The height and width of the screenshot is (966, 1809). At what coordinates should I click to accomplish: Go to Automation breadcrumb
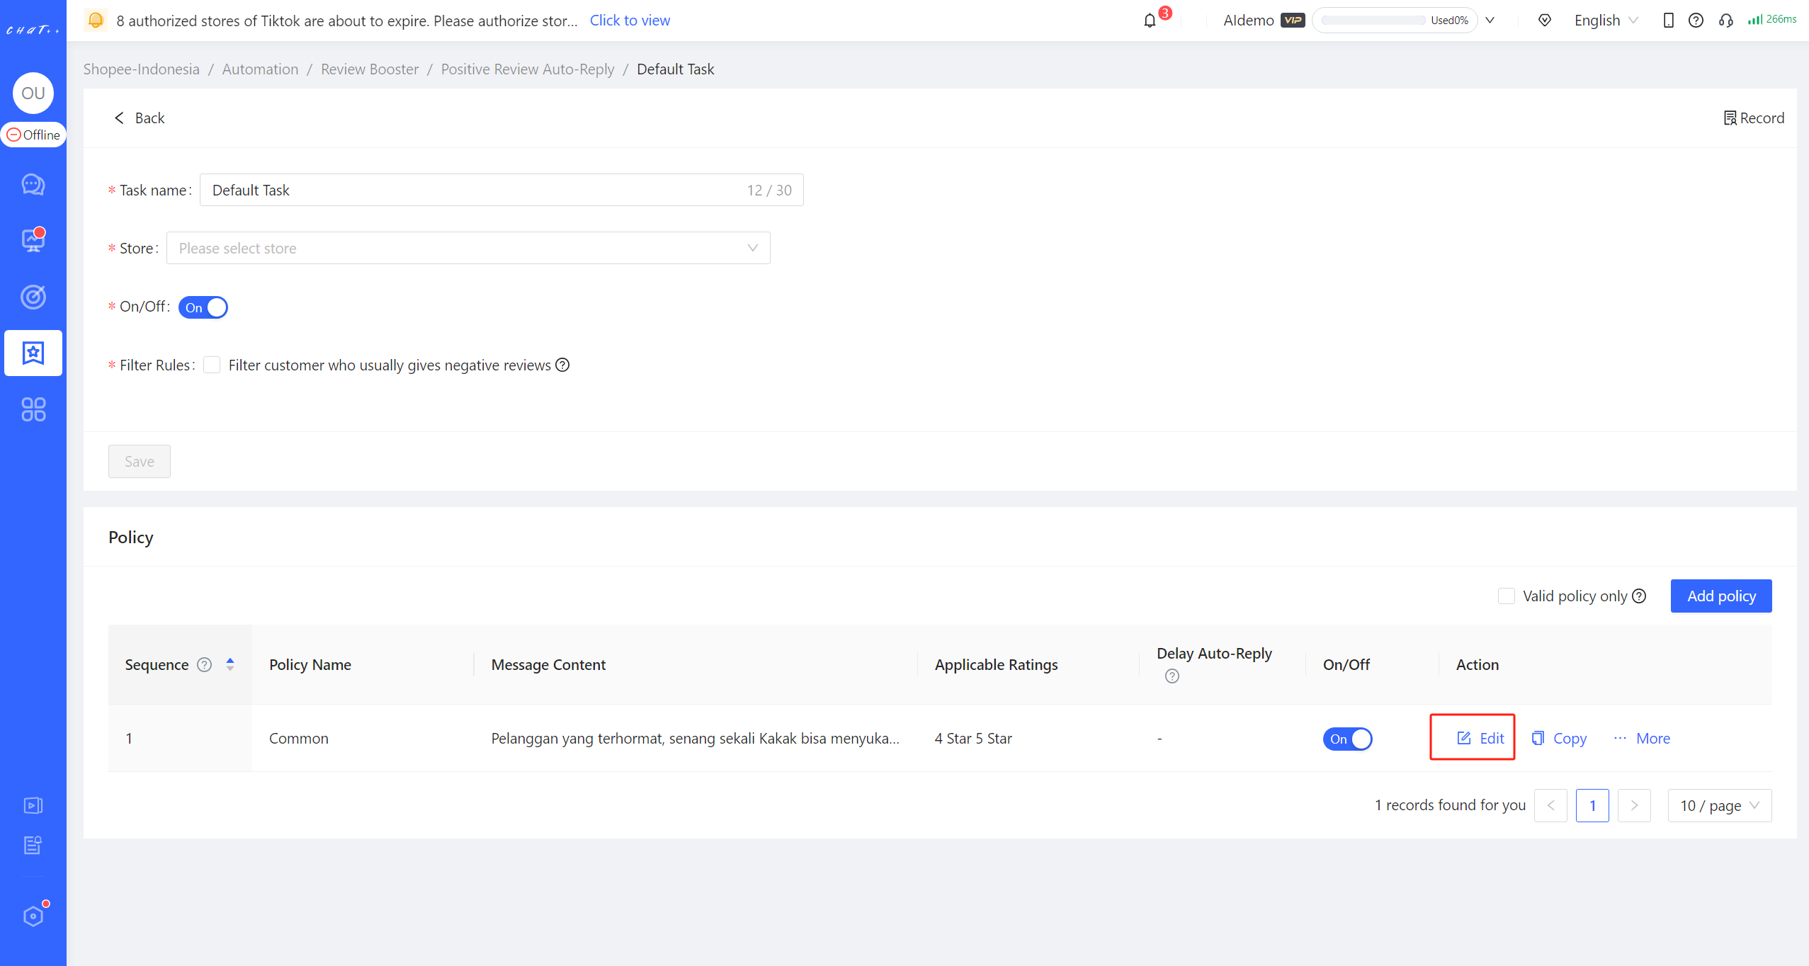pos(260,69)
